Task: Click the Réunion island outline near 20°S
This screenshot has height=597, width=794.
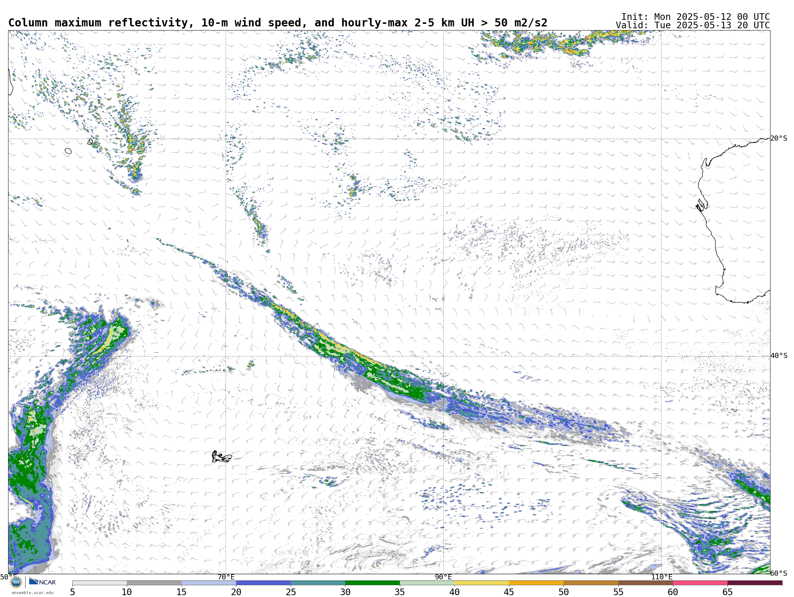Action: [x=68, y=151]
